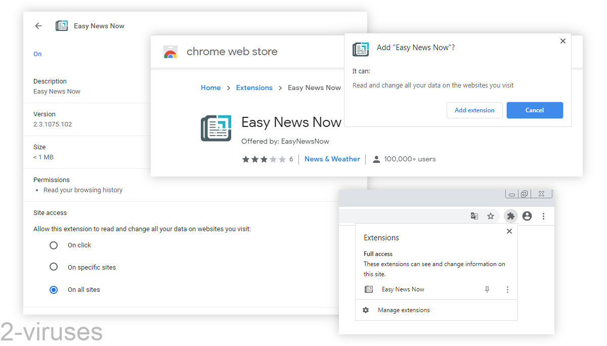Viewport: 607px width, 346px height.
Task: Choose the On click site access option
Action: point(54,245)
